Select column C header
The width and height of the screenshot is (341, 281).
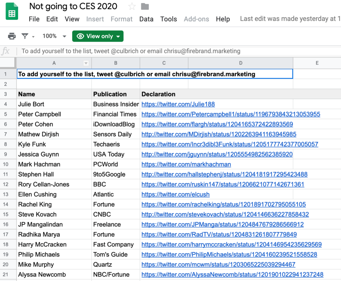coord(164,63)
